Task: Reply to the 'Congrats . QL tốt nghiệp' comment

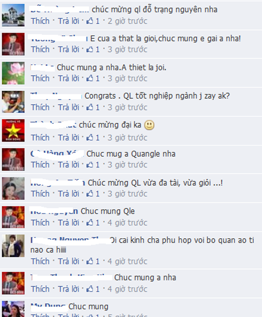Action: pyautogui.click(x=68, y=107)
